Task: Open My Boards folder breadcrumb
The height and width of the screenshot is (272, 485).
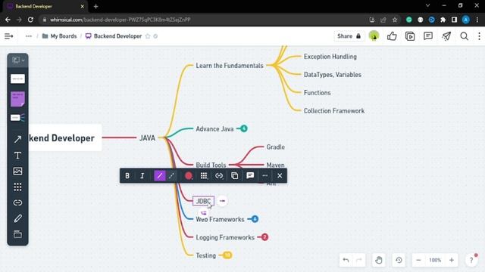Action: point(59,36)
